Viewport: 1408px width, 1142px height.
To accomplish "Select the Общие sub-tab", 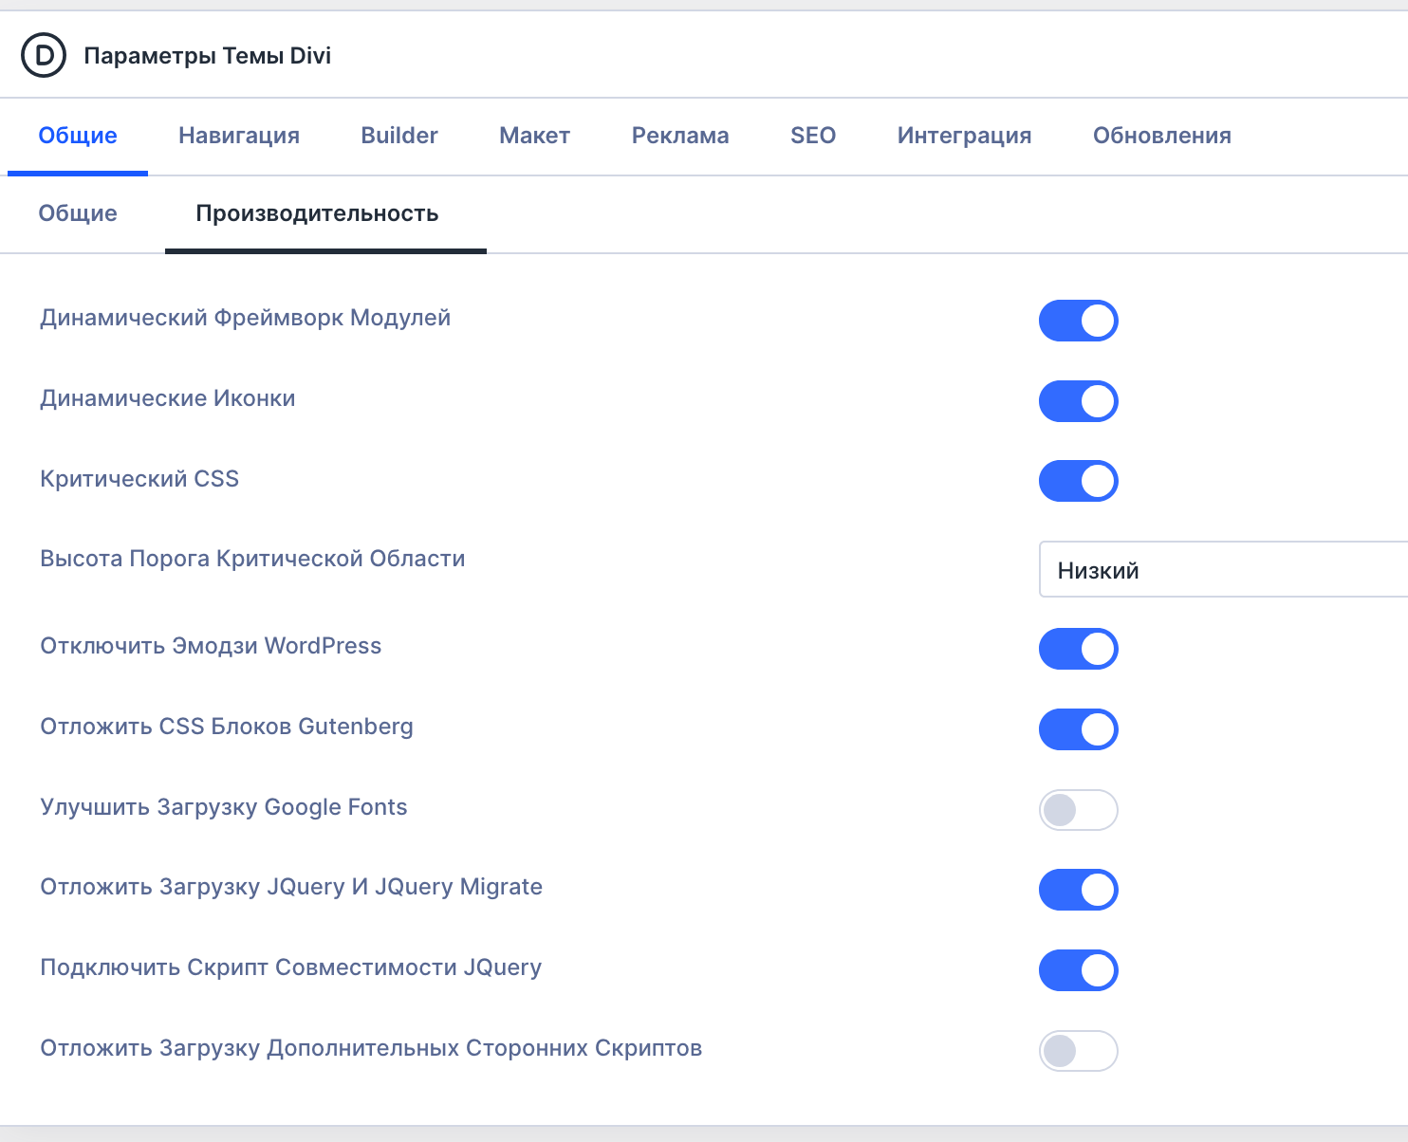I will pyautogui.click(x=78, y=213).
